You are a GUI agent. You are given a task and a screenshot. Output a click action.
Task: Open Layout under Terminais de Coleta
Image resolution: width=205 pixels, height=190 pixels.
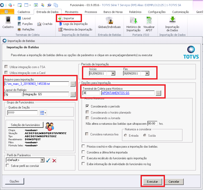tap(24, 18)
